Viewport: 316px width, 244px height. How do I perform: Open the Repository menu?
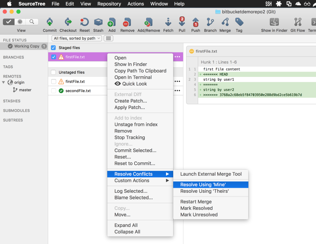109,4
